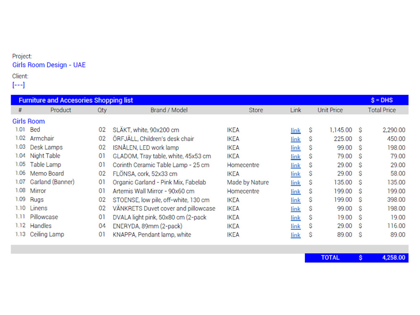
Task: Select the grand total 4,258.00 cell
Action: pos(394,258)
